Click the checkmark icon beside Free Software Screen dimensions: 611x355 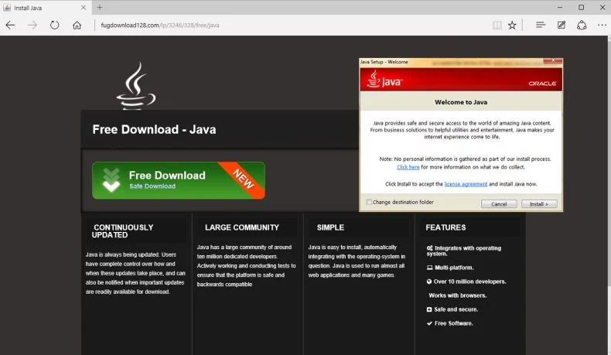pyautogui.click(x=429, y=323)
